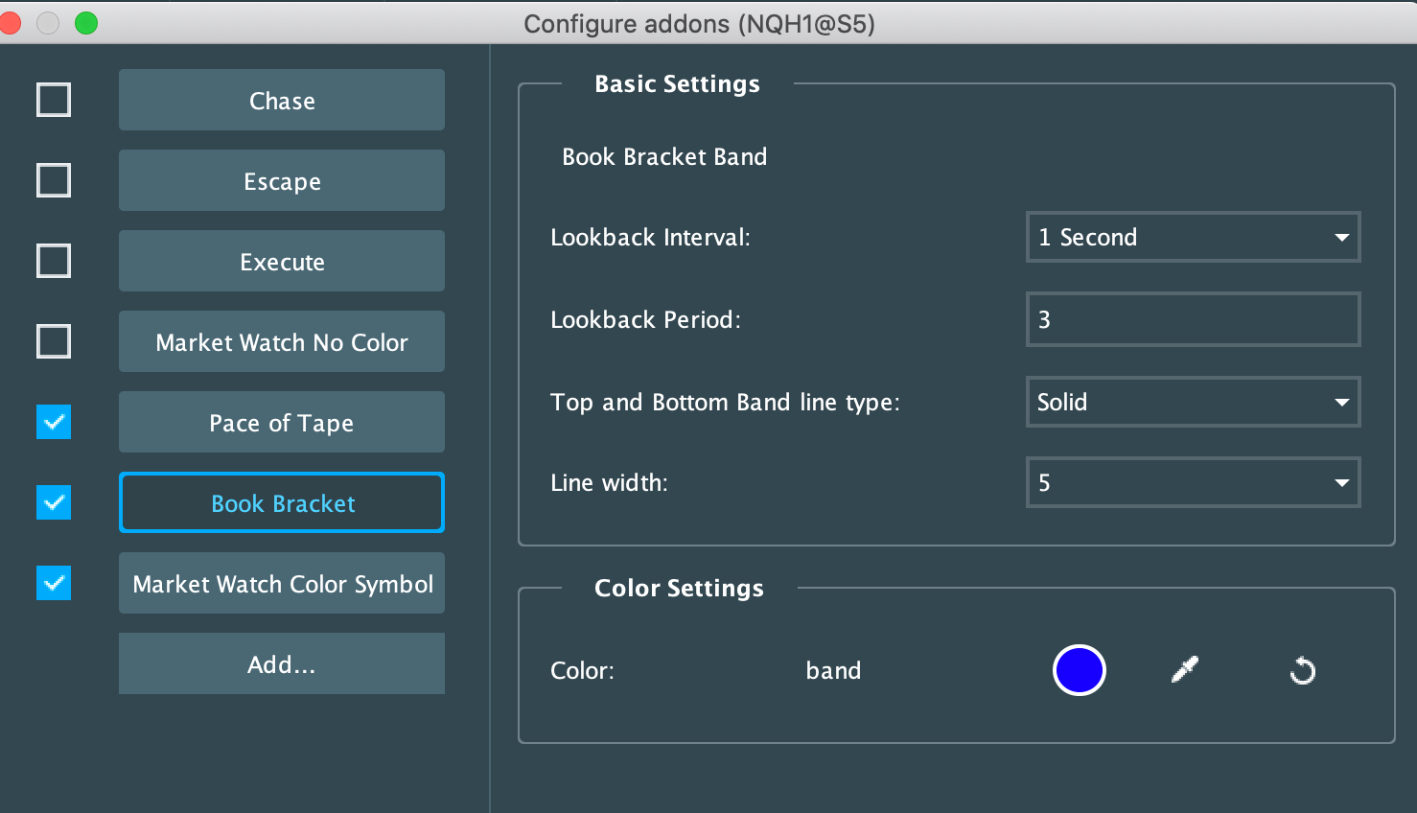1417x813 pixels.
Task: Enable the Market Watch No Color addon
Action: click(x=53, y=340)
